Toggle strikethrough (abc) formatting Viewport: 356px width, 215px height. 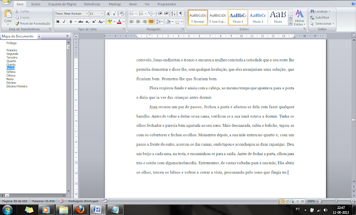[x=81, y=22]
